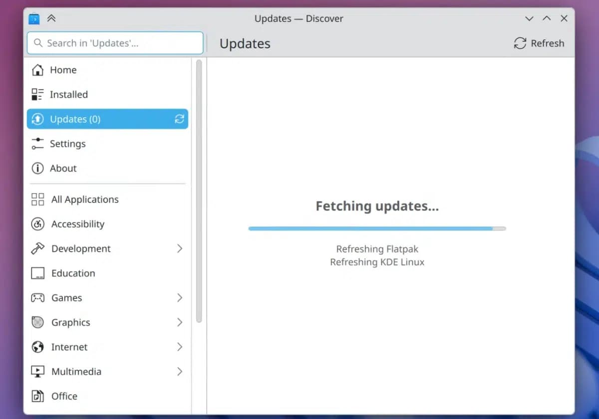Expand the Graphics category arrow
Screen dimensions: 599x419
click(180, 322)
